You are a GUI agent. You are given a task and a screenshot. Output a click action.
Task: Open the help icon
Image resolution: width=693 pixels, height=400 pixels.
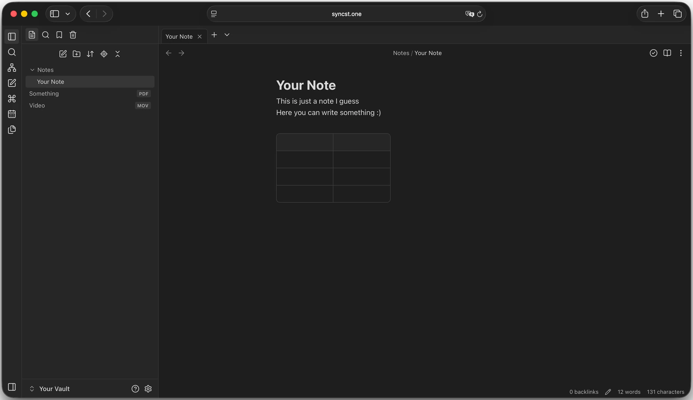(x=135, y=389)
